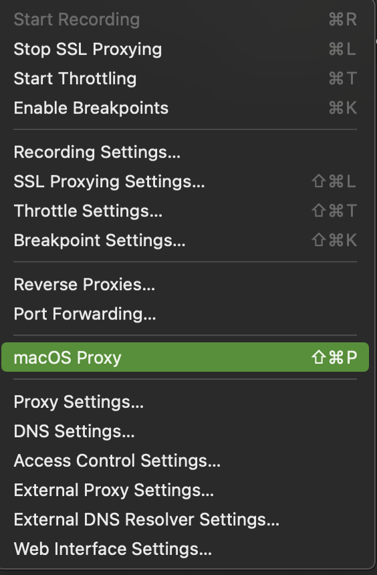Screen dimensions: 377x575
Task: Open Recording Settings dialog
Action: tap(185, 152)
